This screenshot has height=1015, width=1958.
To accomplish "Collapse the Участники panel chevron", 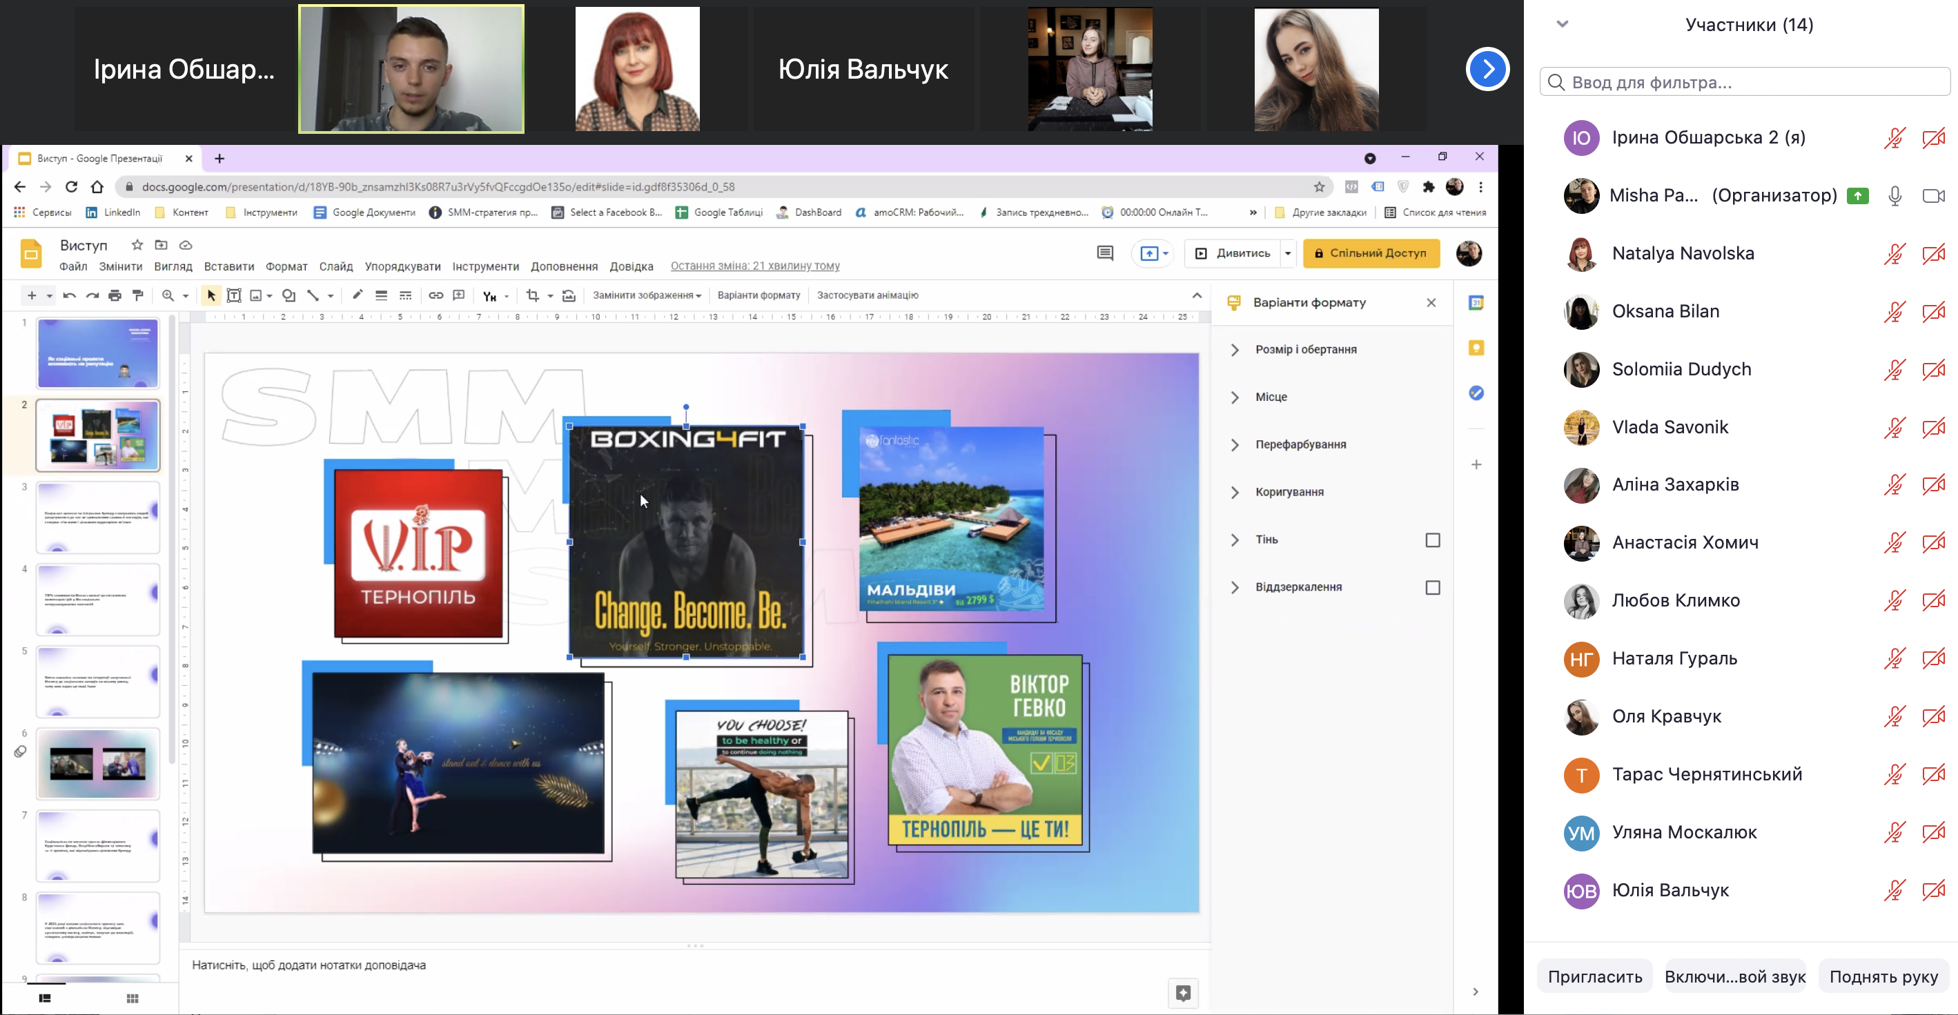I will click(x=1562, y=24).
